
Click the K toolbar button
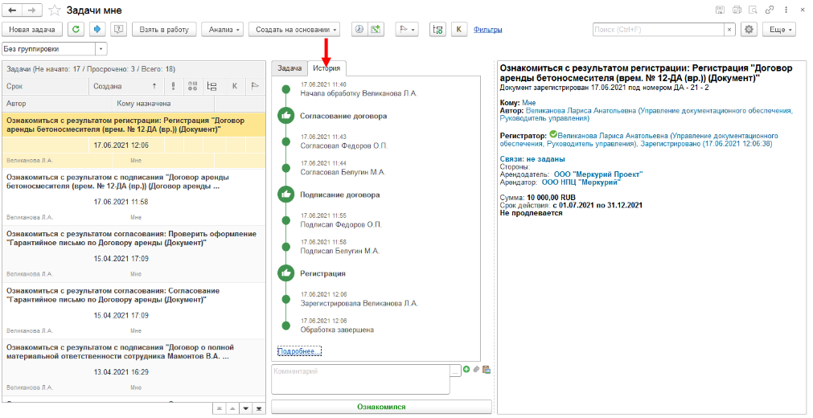click(459, 30)
